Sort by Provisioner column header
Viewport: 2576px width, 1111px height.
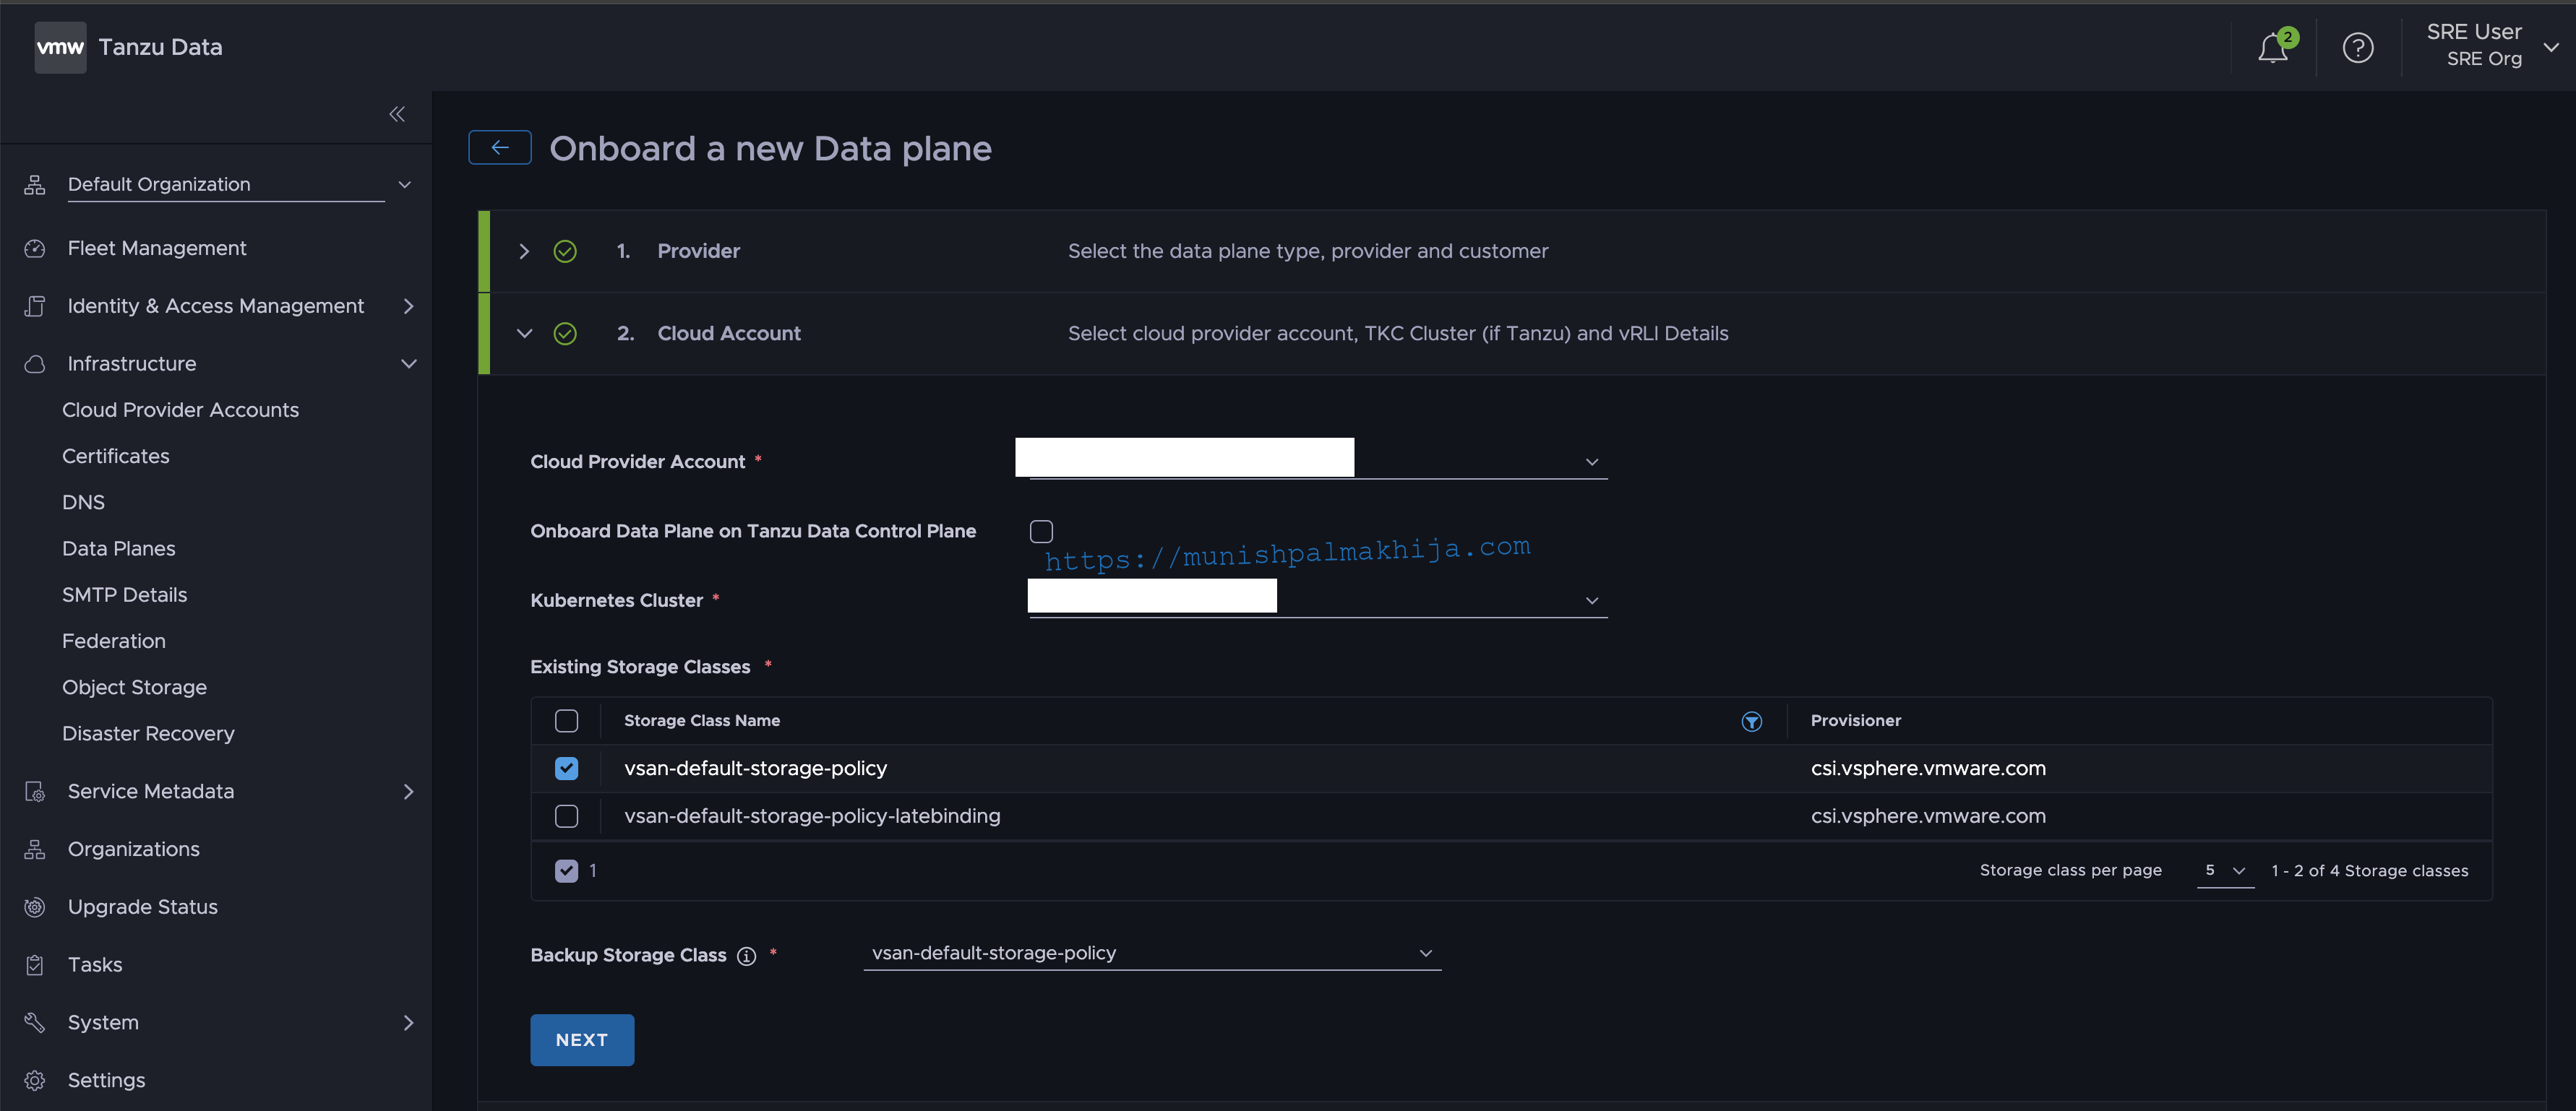click(x=1856, y=722)
